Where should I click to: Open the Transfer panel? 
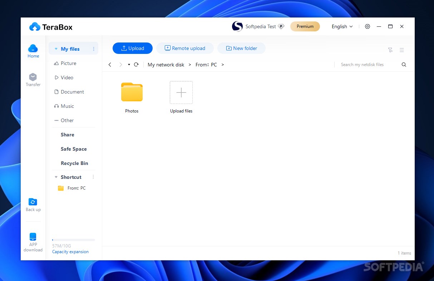[x=33, y=80]
